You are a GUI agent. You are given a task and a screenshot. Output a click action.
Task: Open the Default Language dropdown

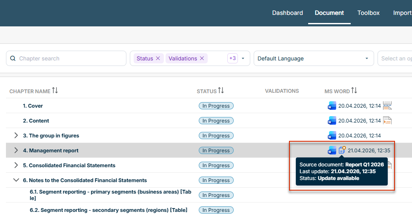[313, 58]
